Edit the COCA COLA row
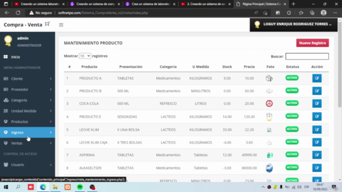This screenshot has width=342, height=192. [317, 103]
